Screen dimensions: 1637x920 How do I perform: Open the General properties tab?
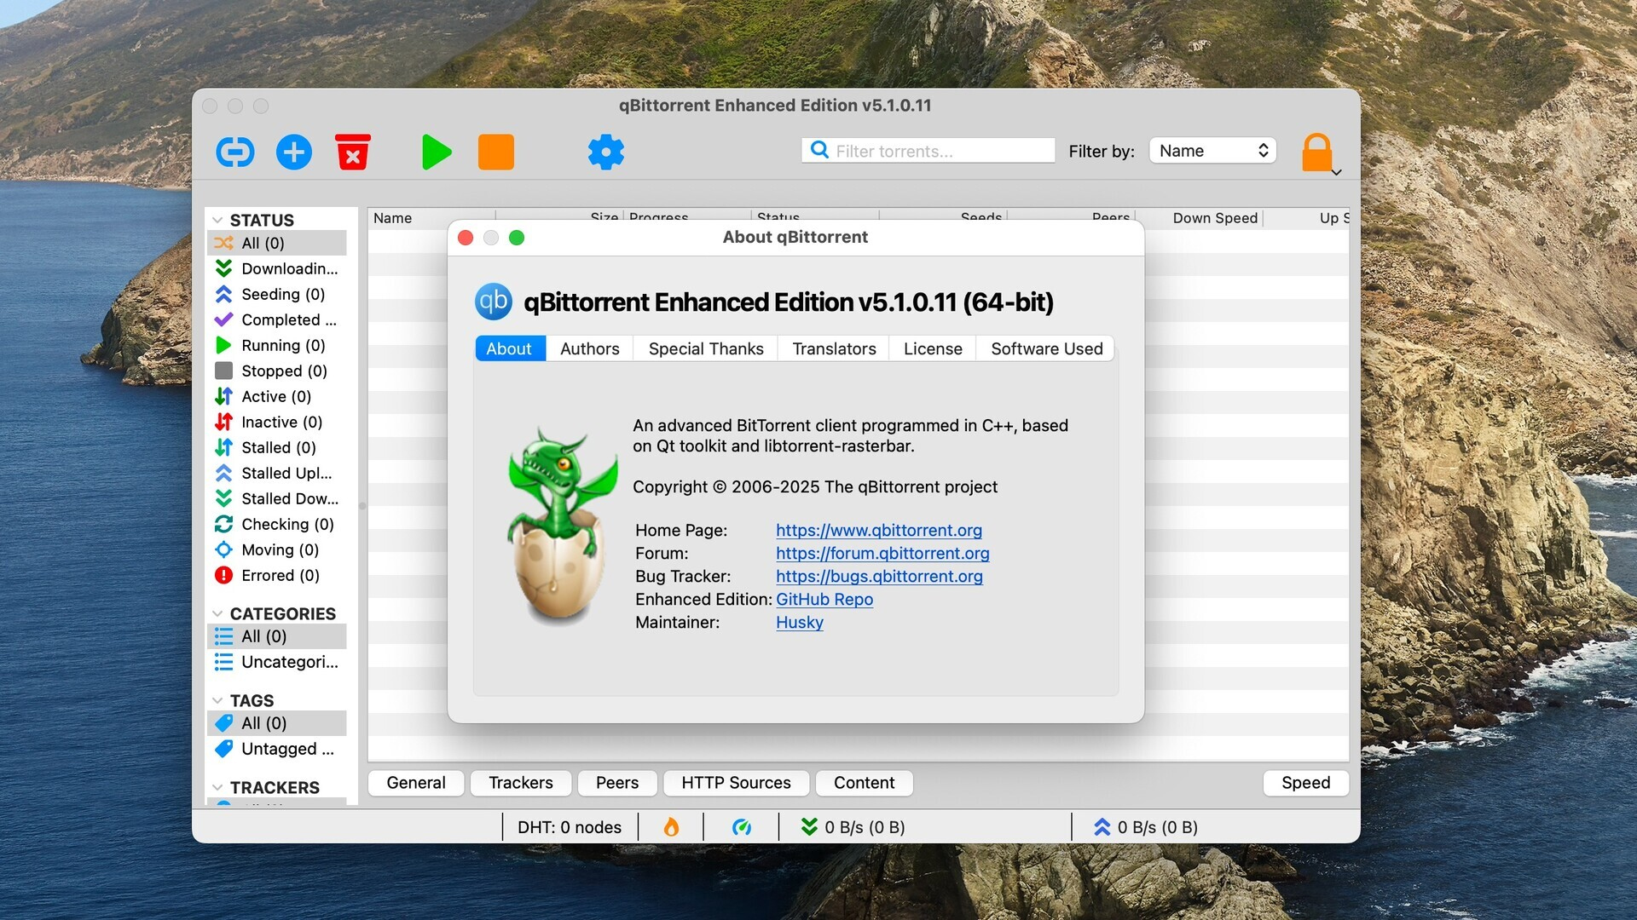click(416, 783)
